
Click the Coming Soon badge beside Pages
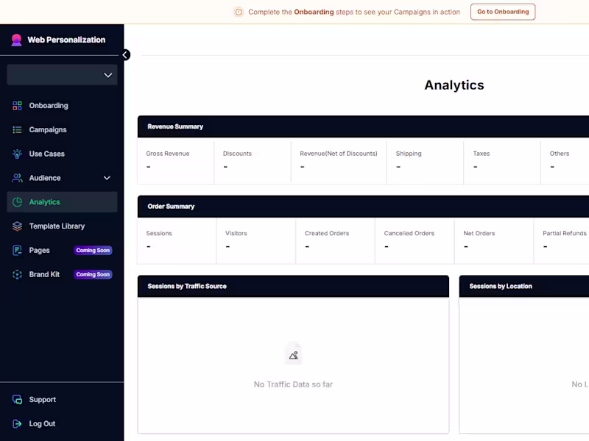click(93, 250)
